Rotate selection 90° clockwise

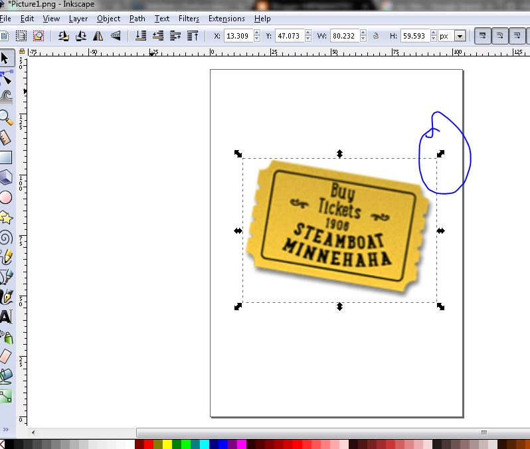pos(81,36)
